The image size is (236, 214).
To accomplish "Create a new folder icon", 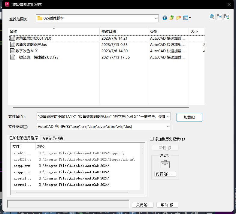I will (x=179, y=18).
